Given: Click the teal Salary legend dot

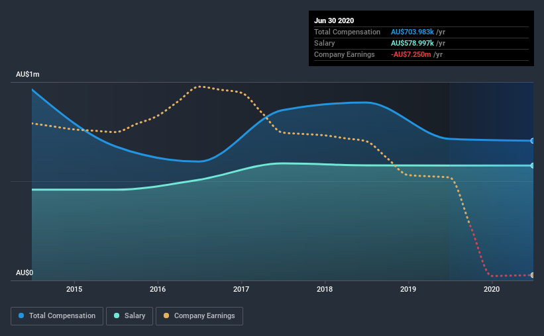Looking at the screenshot, I should tap(117, 315).
